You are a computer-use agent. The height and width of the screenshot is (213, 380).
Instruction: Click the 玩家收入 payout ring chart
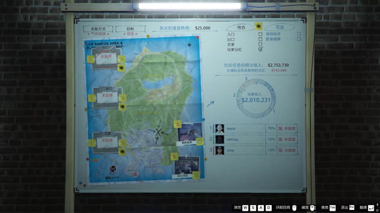click(256, 98)
